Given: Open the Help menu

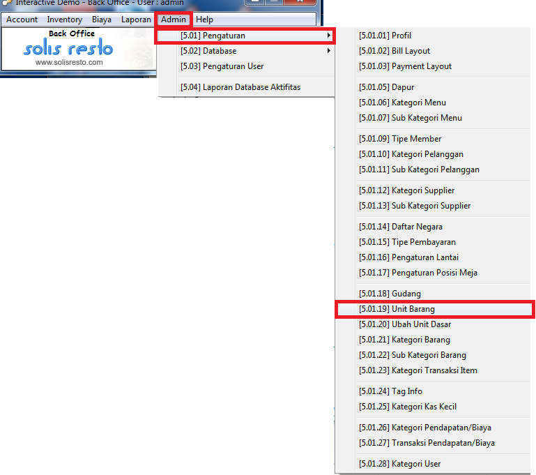Looking at the screenshot, I should click(x=204, y=20).
